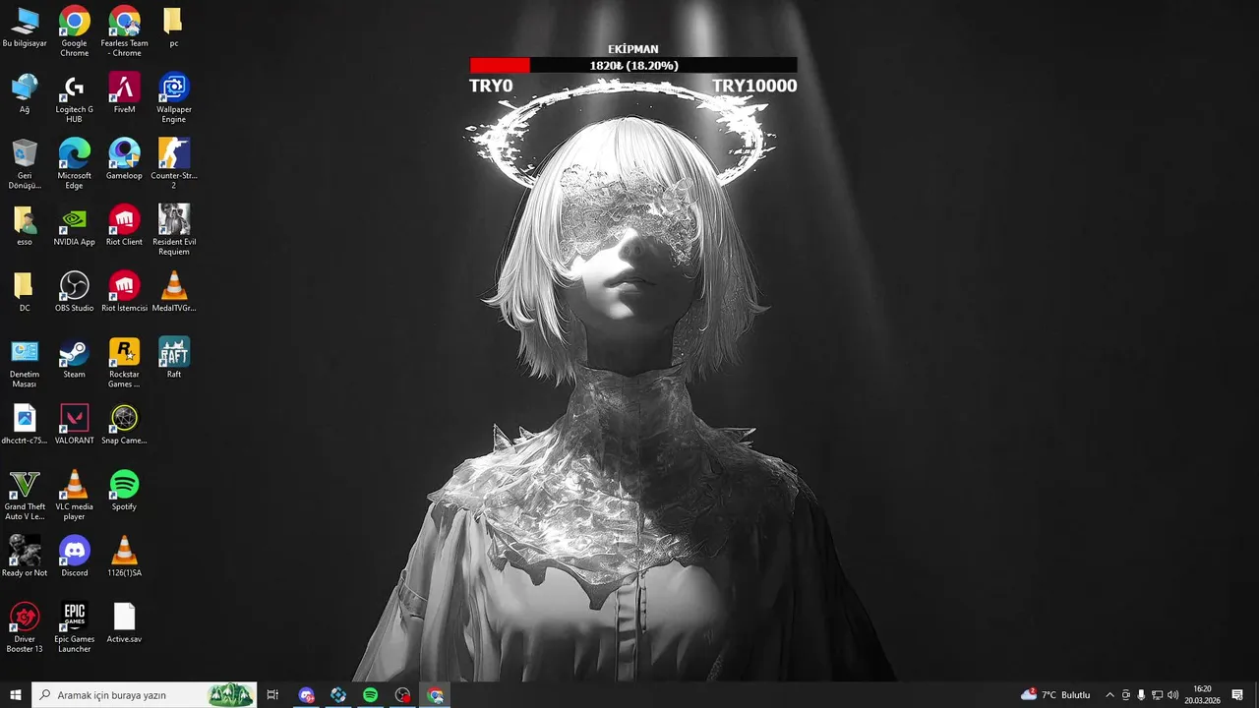This screenshot has height=708, width=1259.
Task: Launch Google Chrome from the desktop
Action: [74, 30]
